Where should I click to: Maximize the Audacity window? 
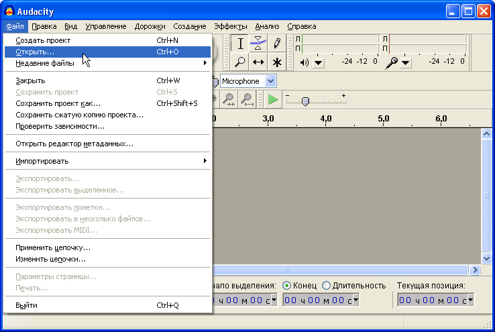tap(468, 11)
